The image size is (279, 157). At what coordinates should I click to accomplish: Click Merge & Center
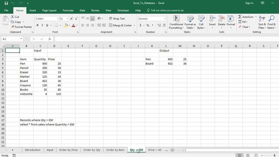coord(120,25)
